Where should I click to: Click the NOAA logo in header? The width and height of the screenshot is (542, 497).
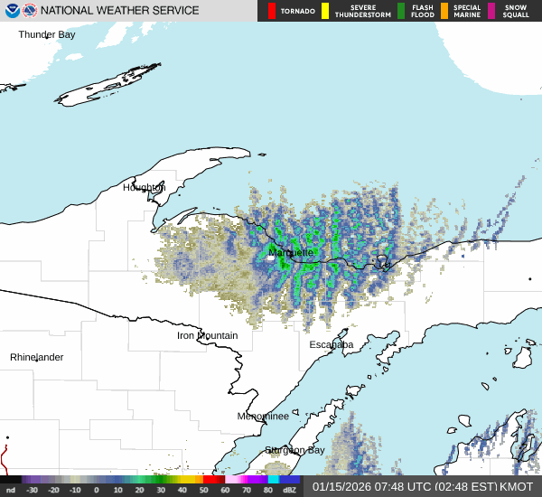click(x=12, y=11)
